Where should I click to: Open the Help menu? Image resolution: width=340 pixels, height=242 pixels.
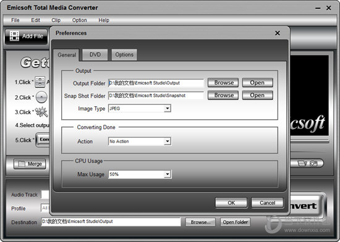[104, 20]
